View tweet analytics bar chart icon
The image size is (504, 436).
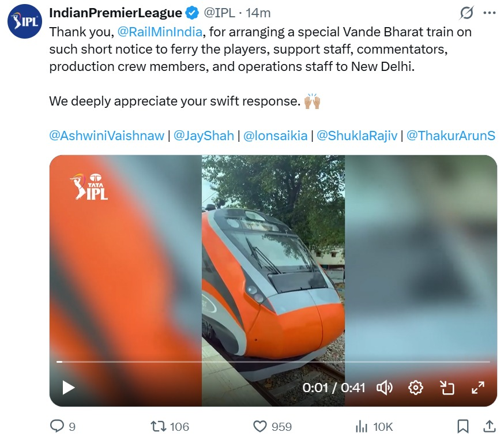tap(362, 427)
